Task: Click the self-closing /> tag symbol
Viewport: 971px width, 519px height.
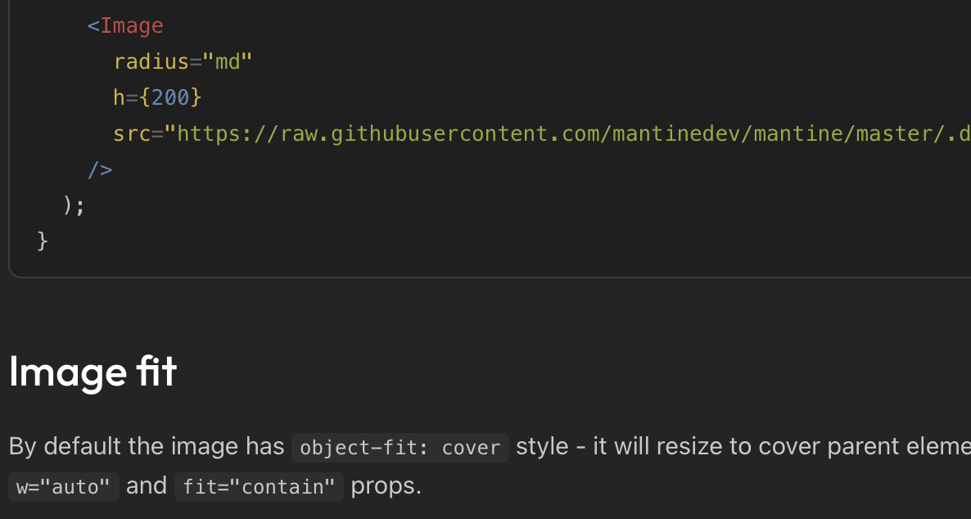Action: 100,170
